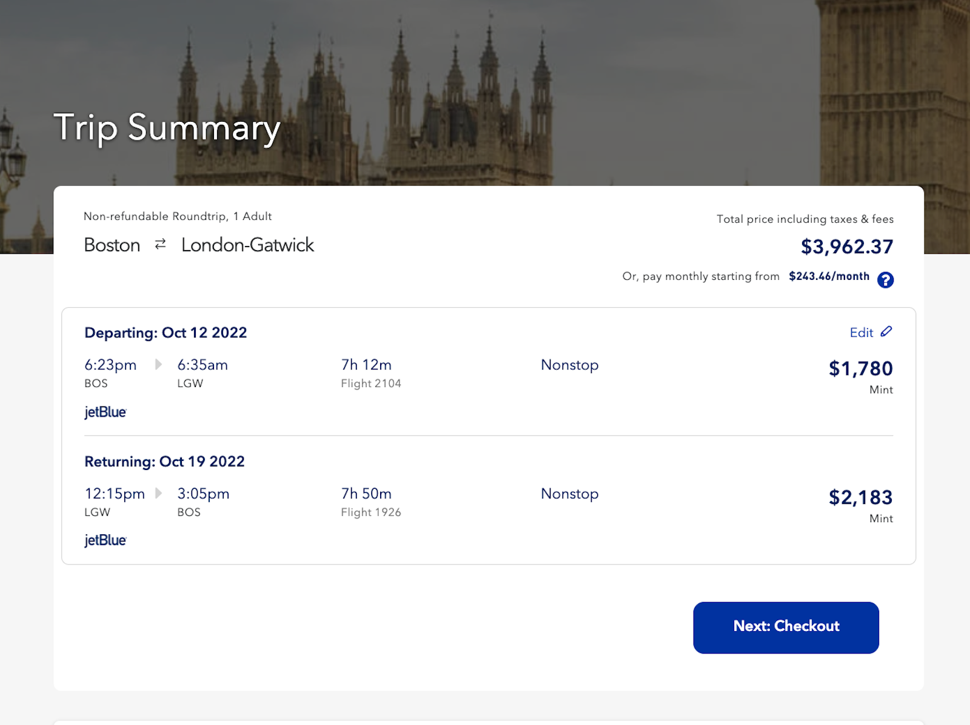
Task: Click the arrow between 12:15pm and 3:05pm
Action: [x=158, y=494]
